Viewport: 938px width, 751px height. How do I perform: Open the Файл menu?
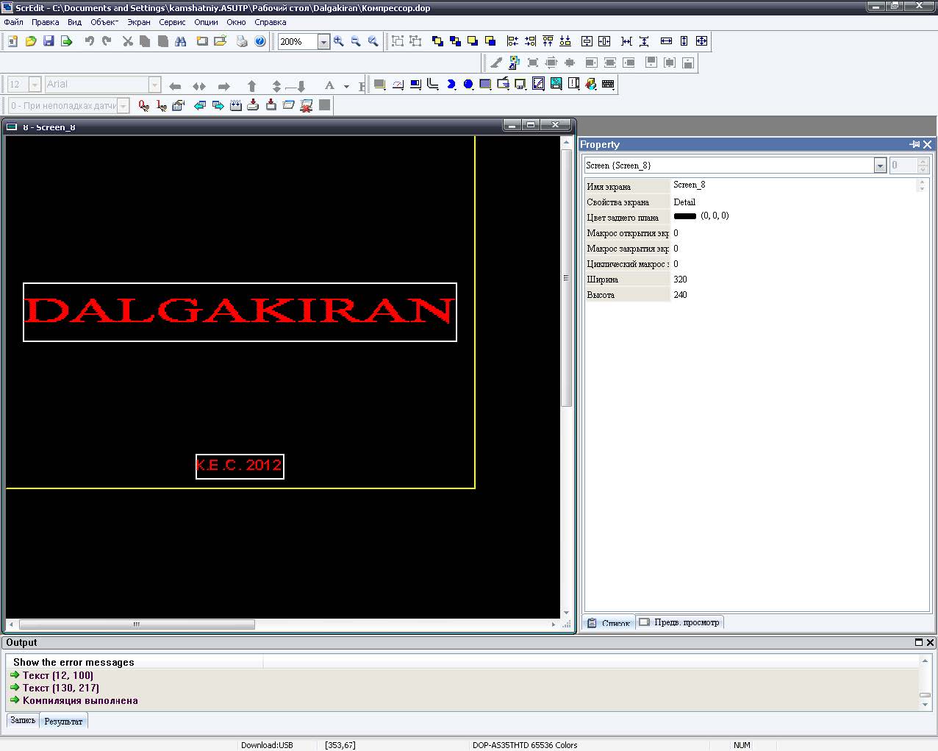click(x=13, y=22)
